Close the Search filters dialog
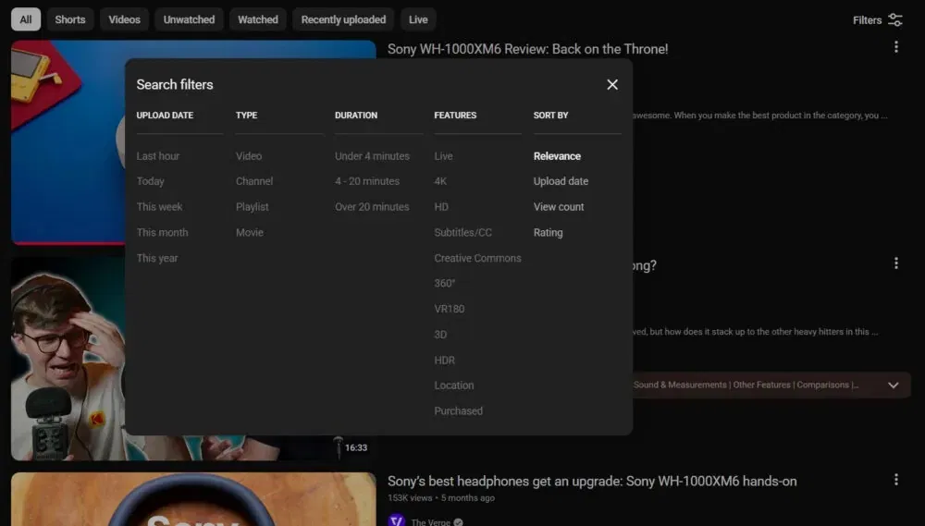925x526 pixels. (612, 84)
